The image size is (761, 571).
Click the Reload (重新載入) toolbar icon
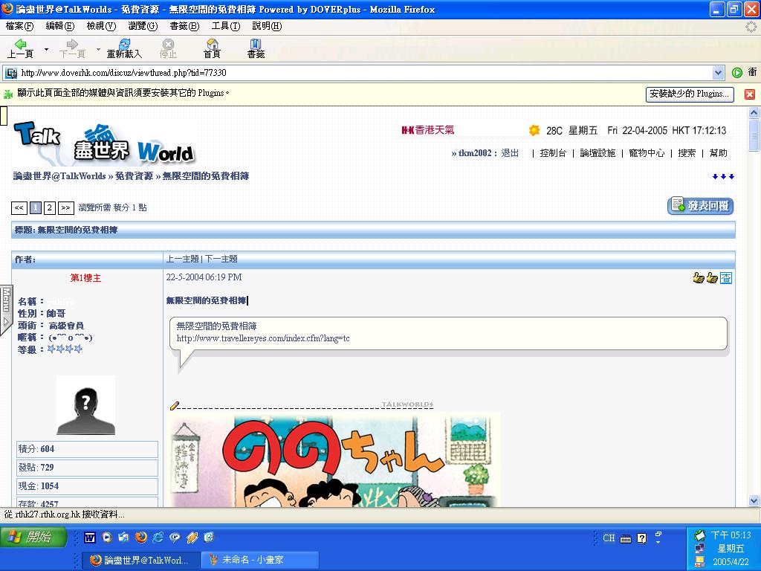tap(124, 46)
